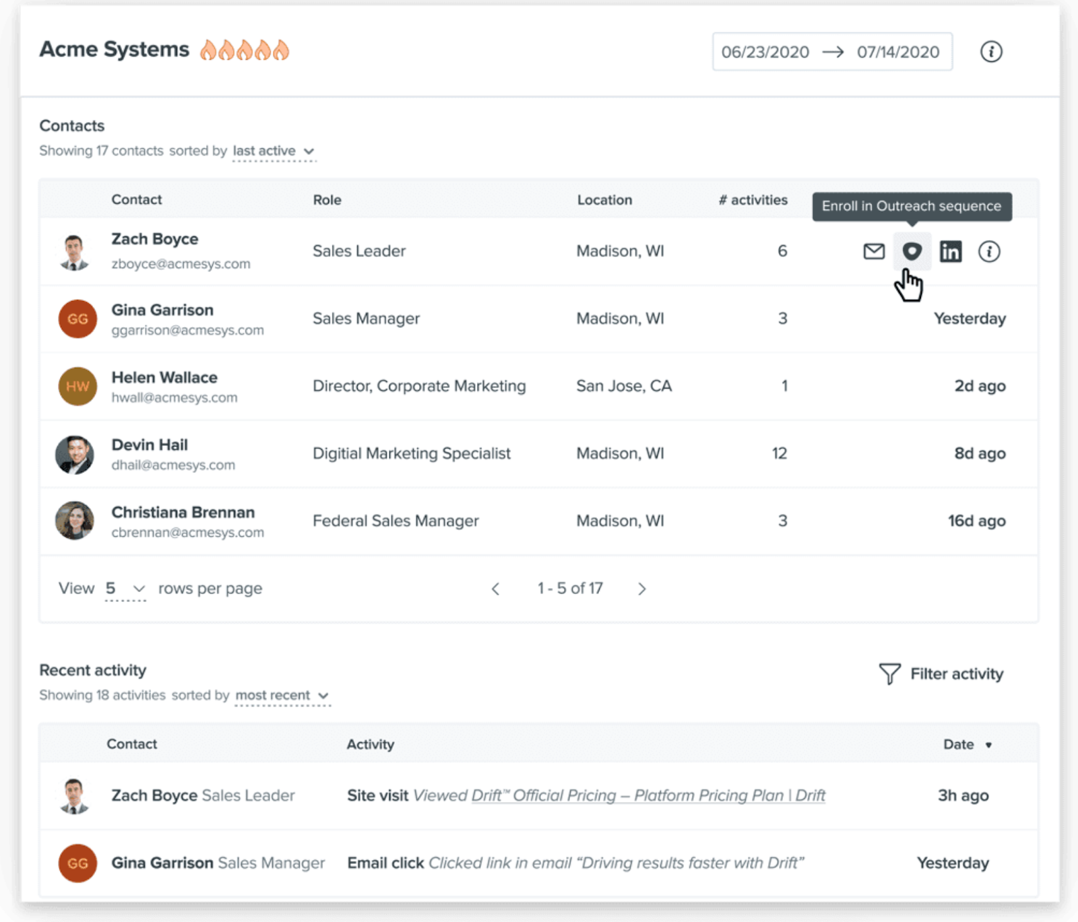Click the Drift enroll icon under the tooltip

(912, 251)
